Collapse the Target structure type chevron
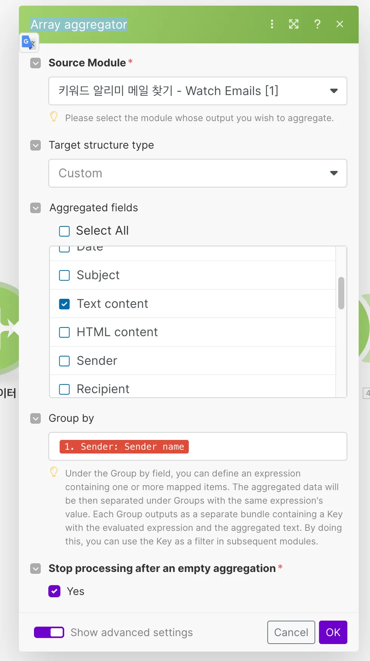This screenshot has height=661, width=370. pos(35,145)
